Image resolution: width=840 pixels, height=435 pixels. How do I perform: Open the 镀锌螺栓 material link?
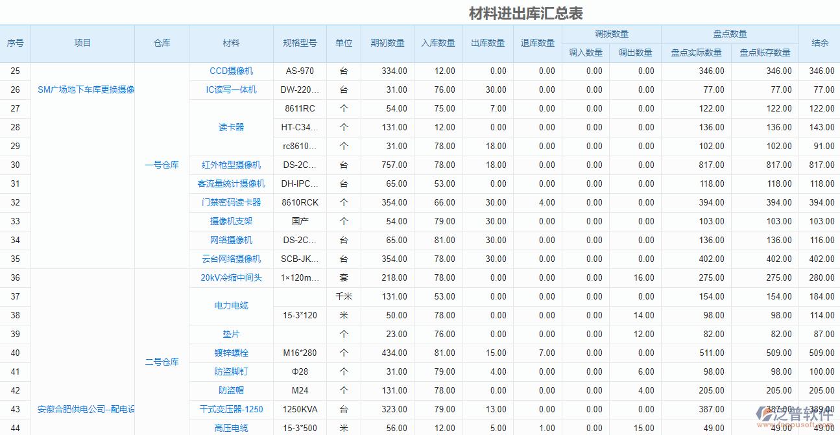(x=230, y=353)
